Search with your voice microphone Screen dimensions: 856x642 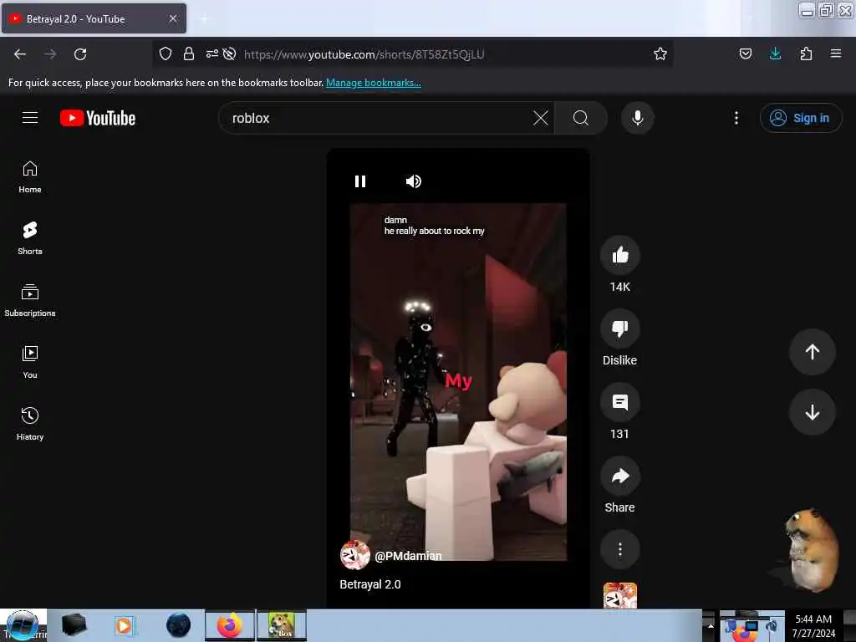pyautogui.click(x=637, y=118)
